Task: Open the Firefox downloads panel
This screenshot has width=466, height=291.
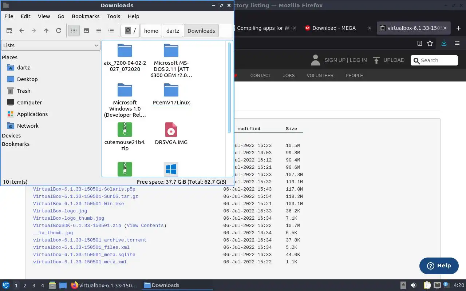Action: [444, 43]
